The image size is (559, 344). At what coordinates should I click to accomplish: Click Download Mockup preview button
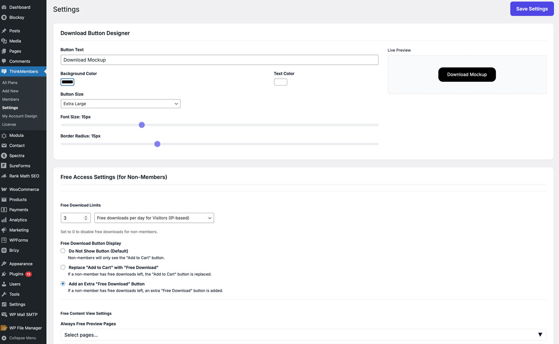[x=467, y=74]
